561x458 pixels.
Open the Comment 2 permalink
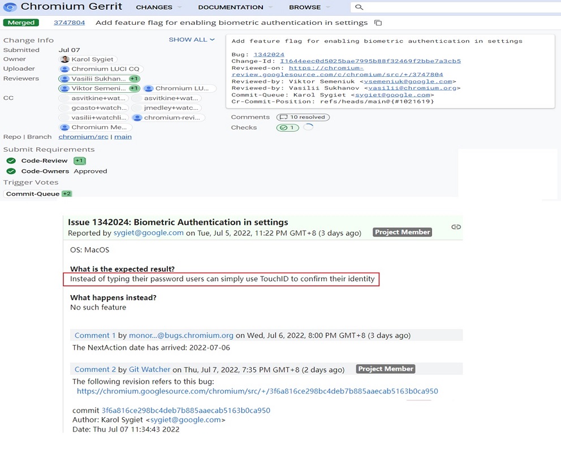pyautogui.click(x=95, y=369)
